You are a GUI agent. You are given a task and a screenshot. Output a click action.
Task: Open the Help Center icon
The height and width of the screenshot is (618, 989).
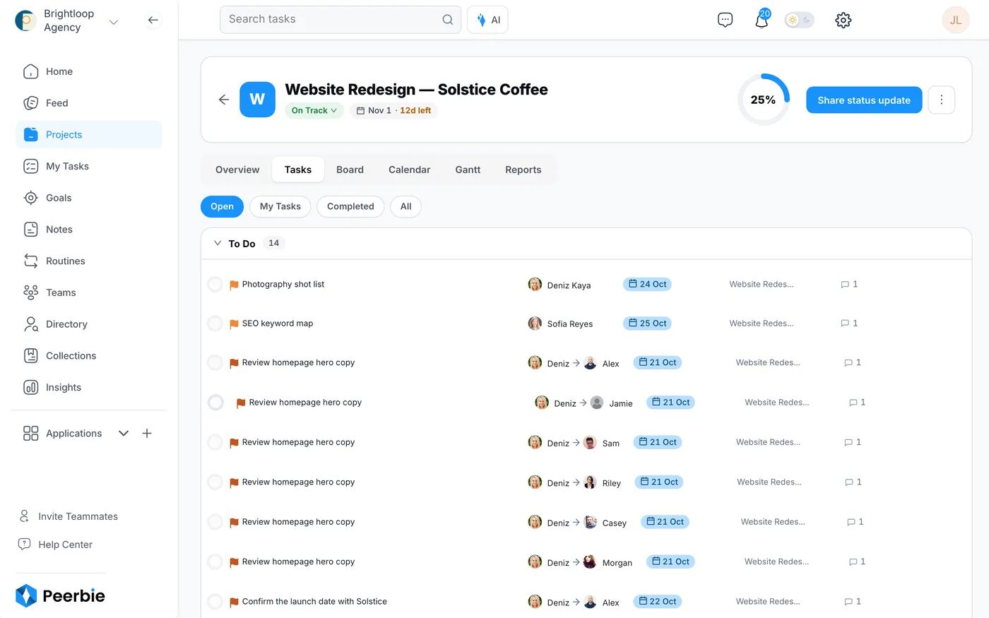coord(25,545)
